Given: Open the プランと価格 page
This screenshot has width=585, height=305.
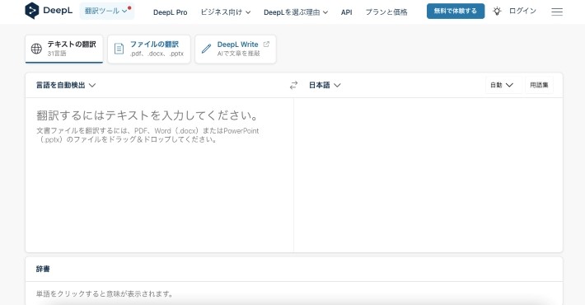Looking at the screenshot, I should (386, 12).
